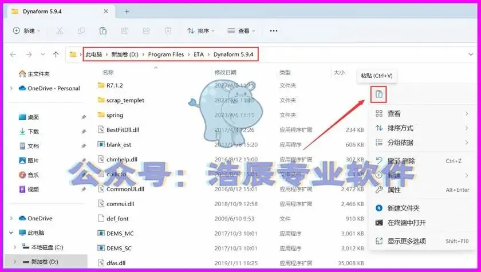Screen dimensions: 481x272
Task: Go forward with the right arrow
Action: tap(29, 54)
